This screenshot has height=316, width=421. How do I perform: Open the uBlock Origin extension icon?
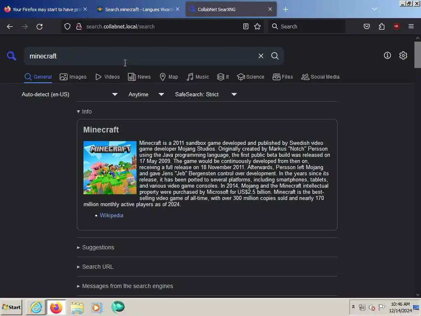396,26
